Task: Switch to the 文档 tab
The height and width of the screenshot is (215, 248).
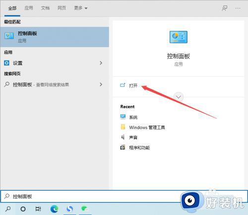Action: point(45,8)
